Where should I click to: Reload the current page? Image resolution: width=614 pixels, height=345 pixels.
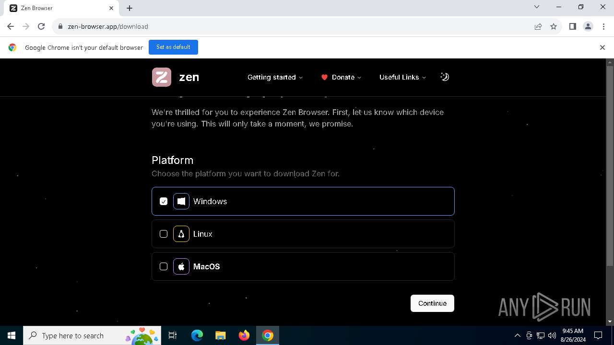point(41,26)
